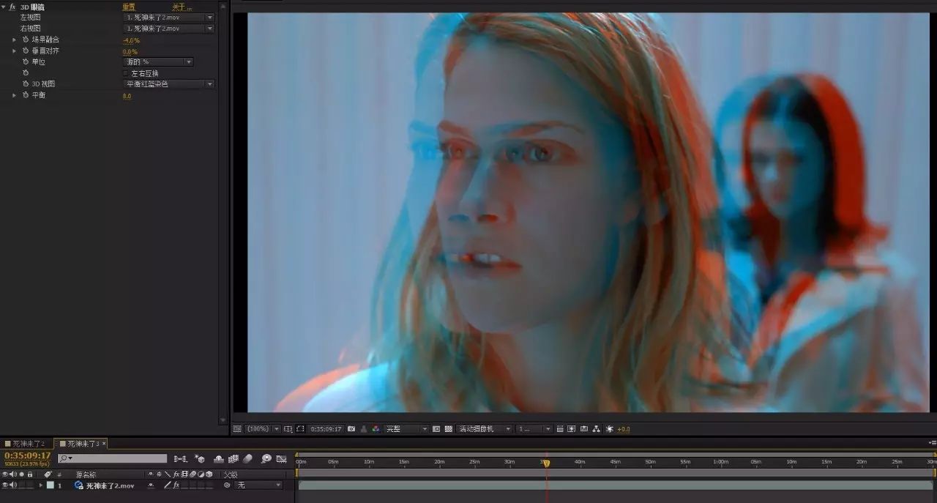Select the 死神来了3 timeline tab
The height and width of the screenshot is (503, 937).
point(81,444)
